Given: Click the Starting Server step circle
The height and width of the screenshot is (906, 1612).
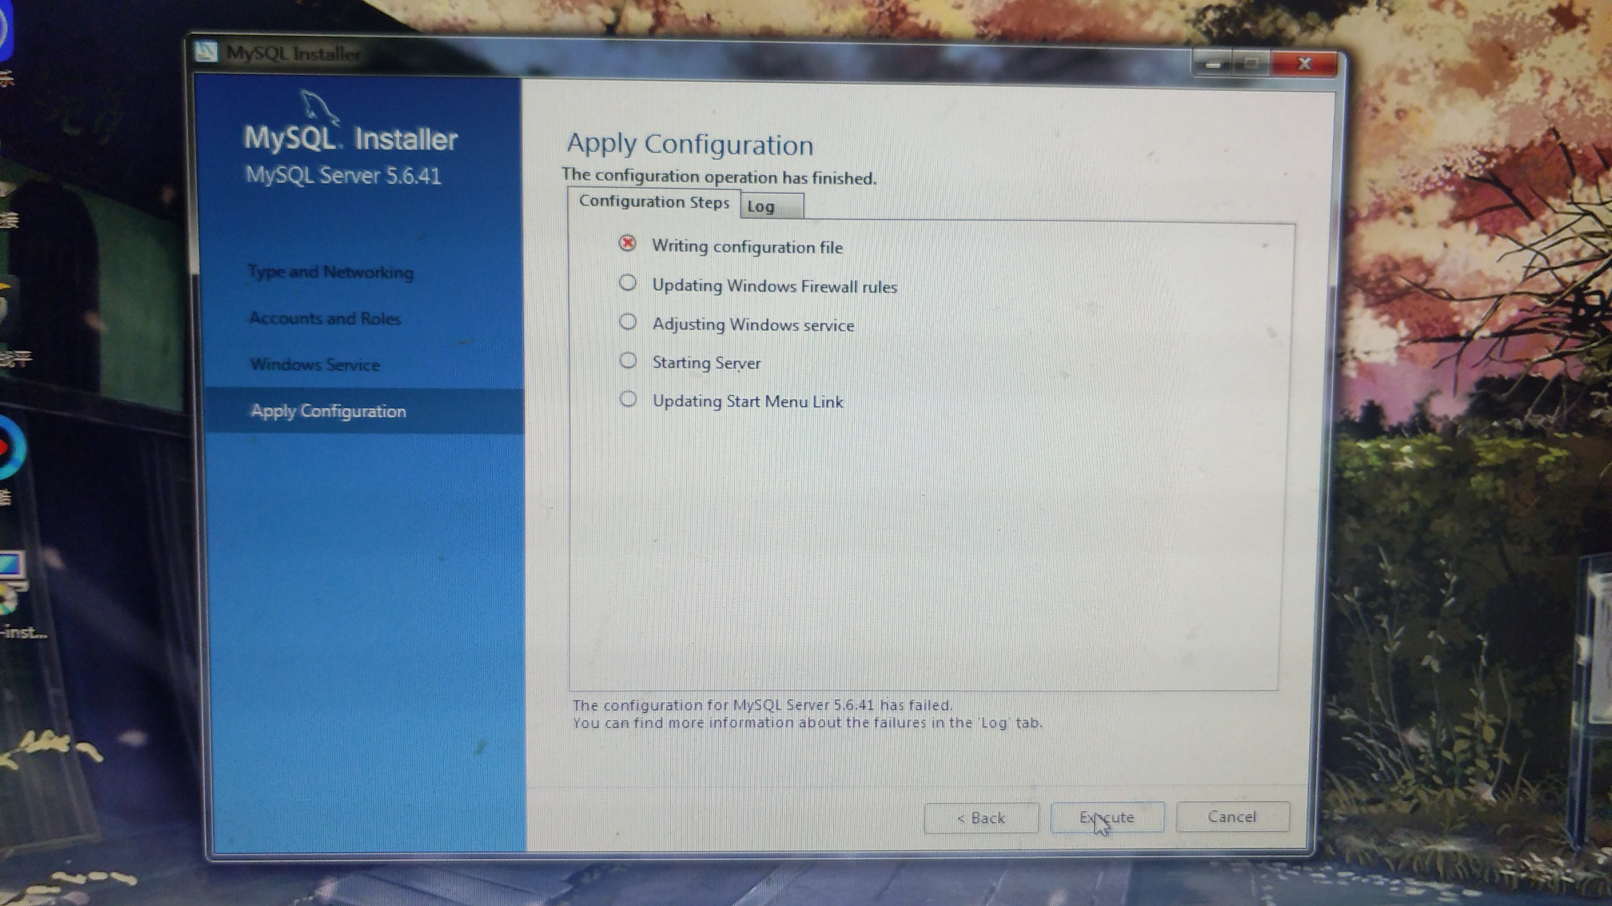Looking at the screenshot, I should click(628, 360).
